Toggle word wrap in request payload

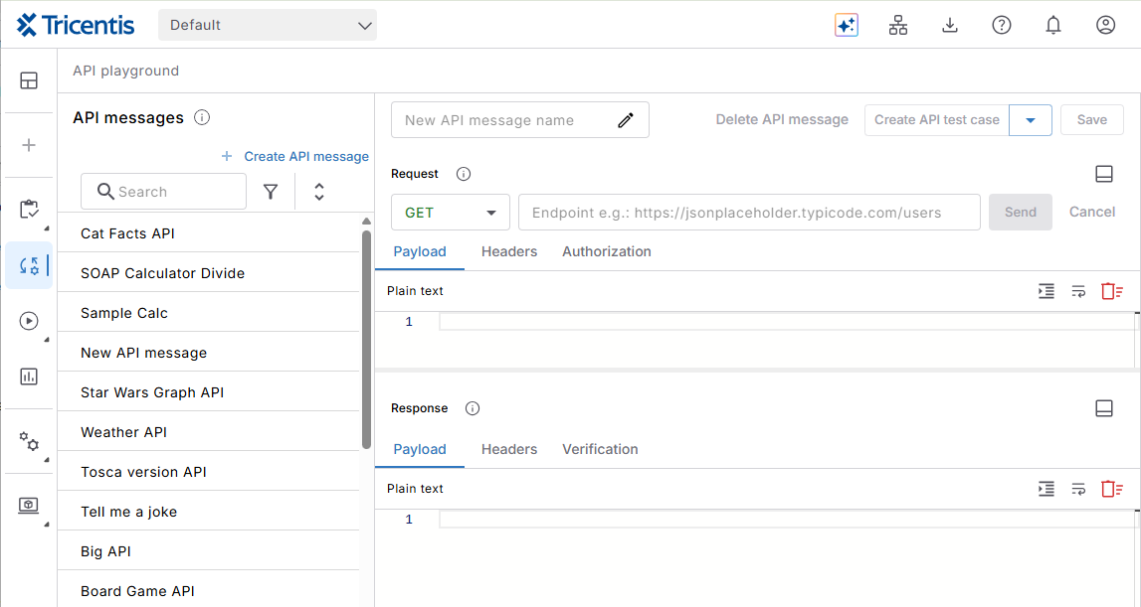[1078, 291]
